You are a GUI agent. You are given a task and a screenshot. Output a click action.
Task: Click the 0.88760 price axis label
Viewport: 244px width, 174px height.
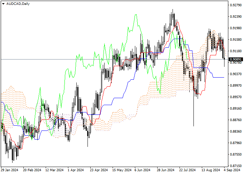[236, 120]
